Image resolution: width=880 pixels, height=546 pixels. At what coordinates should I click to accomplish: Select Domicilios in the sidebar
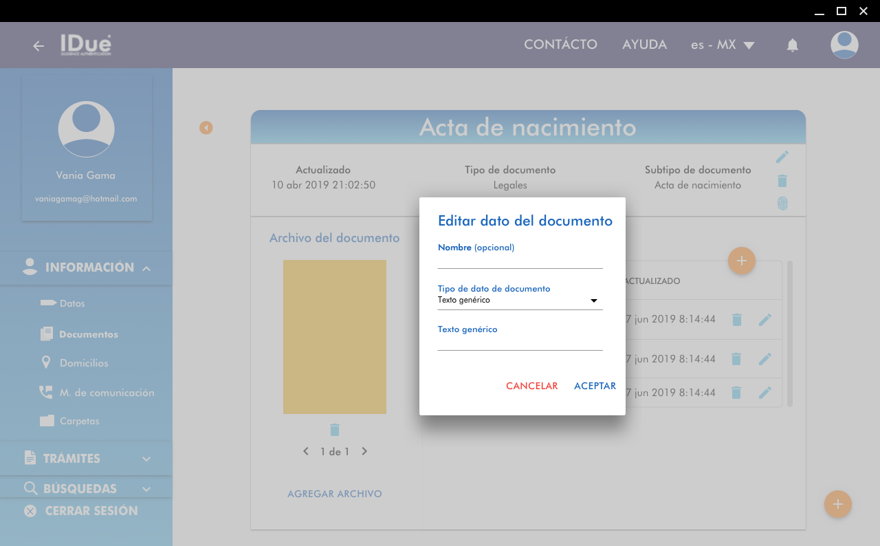click(x=84, y=363)
